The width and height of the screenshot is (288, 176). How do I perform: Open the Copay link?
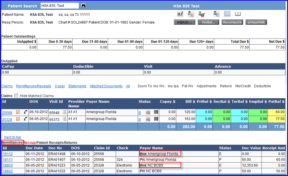click(60, 86)
